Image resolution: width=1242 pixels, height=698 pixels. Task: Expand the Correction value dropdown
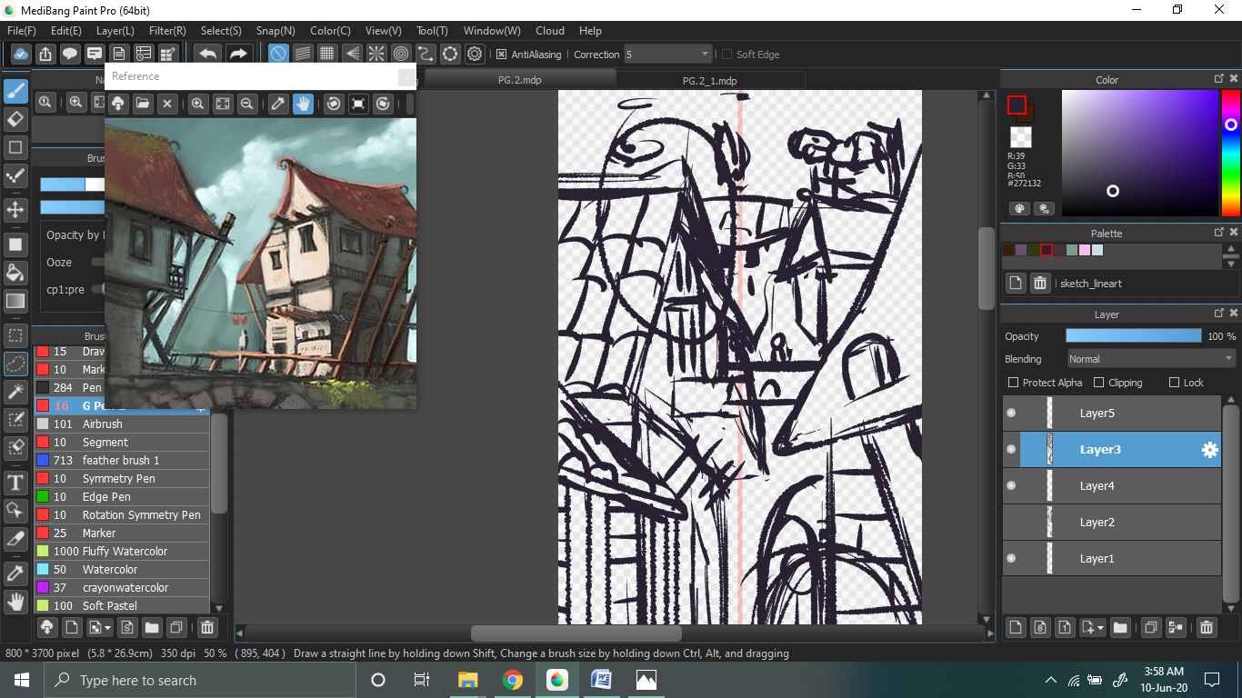click(705, 55)
